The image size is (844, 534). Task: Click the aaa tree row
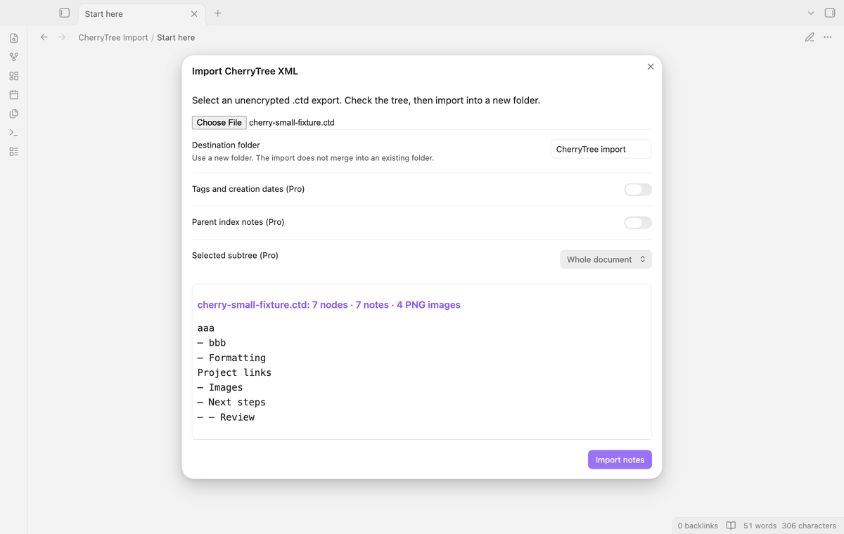(x=205, y=328)
